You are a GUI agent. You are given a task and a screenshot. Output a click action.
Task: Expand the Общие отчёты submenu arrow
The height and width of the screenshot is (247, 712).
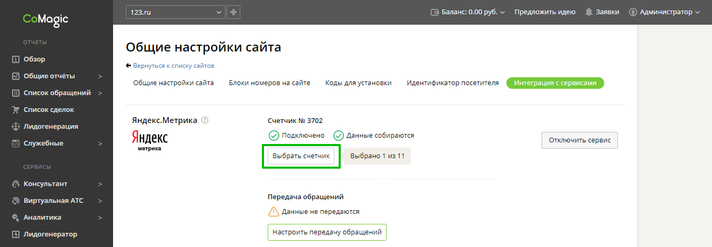point(100,76)
